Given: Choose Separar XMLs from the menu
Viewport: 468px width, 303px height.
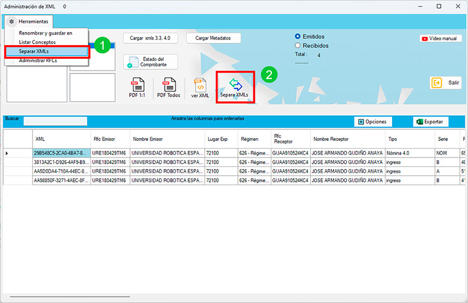Looking at the screenshot, I should pyautogui.click(x=34, y=51).
